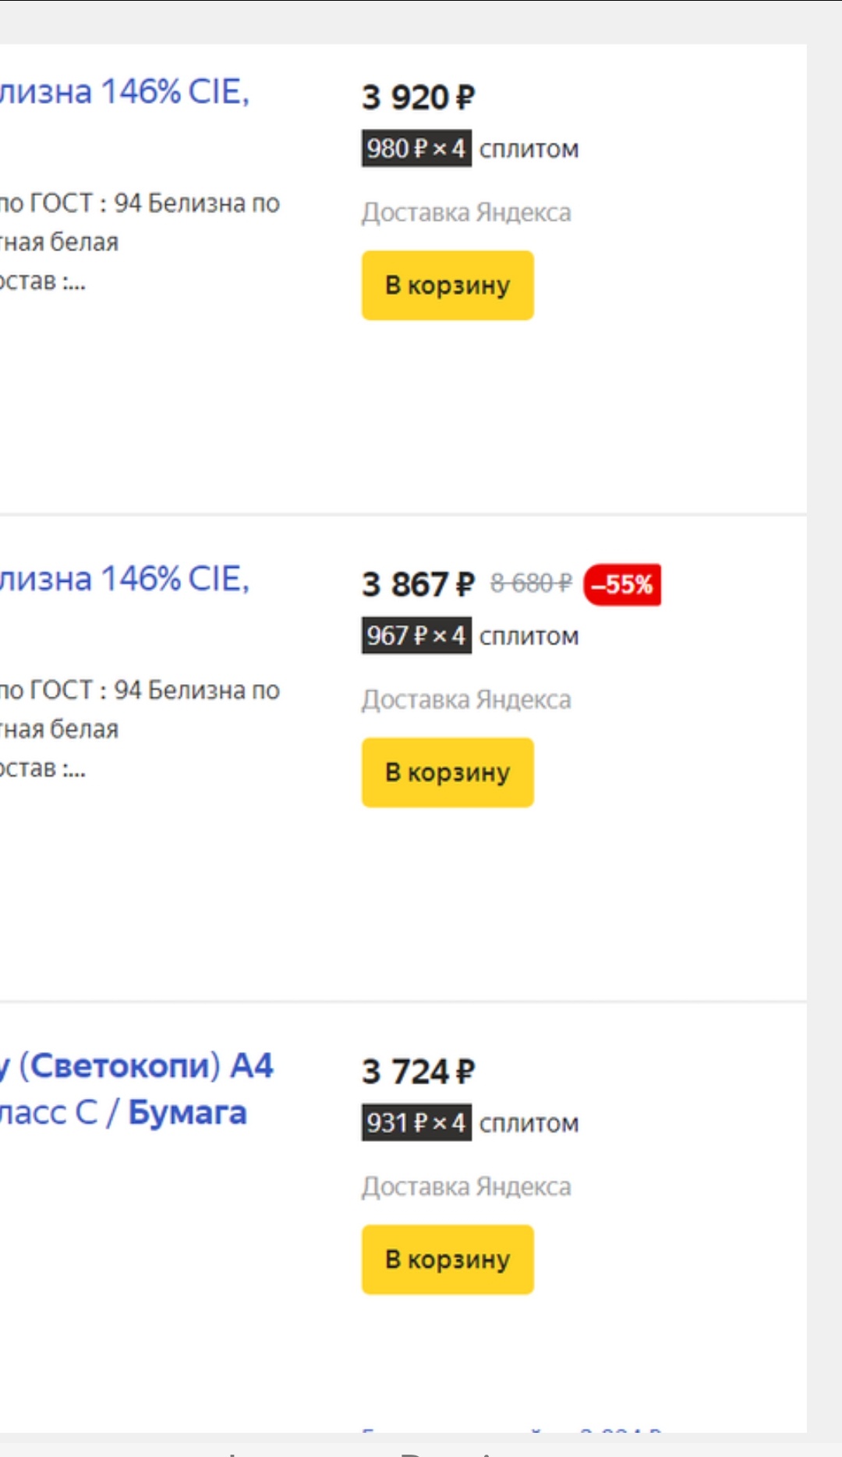Click the crossed-out 8 680 ₽ old price
The width and height of the screenshot is (842, 1457).
[531, 583]
